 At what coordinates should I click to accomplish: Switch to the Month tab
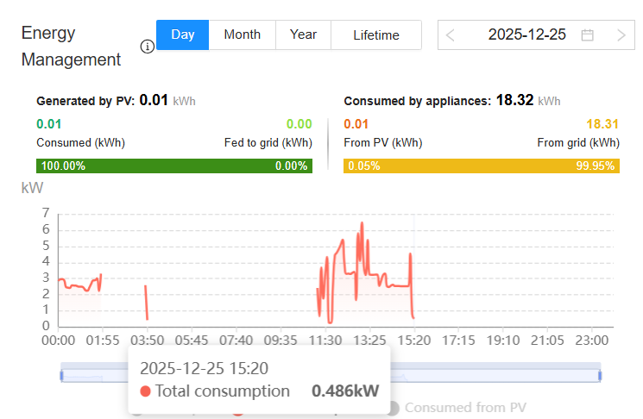pos(243,34)
